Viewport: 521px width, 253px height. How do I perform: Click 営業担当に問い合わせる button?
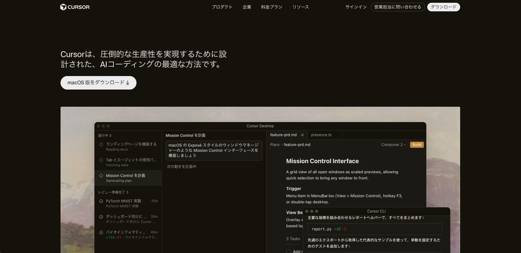398,7
